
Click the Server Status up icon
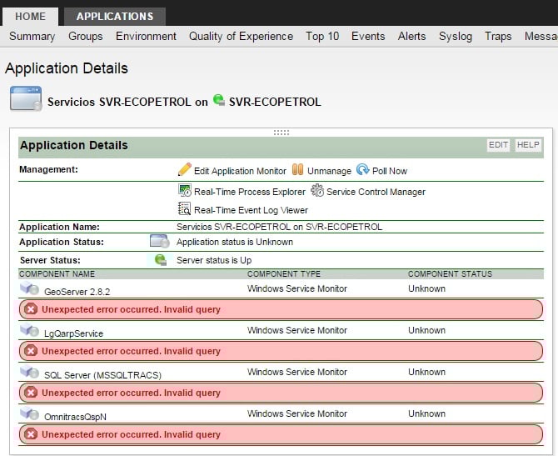(161, 260)
